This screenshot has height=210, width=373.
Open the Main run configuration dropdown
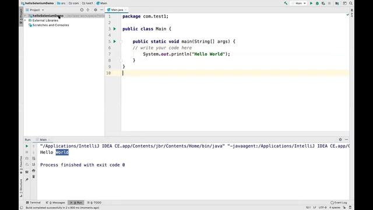pyautogui.click(x=299, y=3)
